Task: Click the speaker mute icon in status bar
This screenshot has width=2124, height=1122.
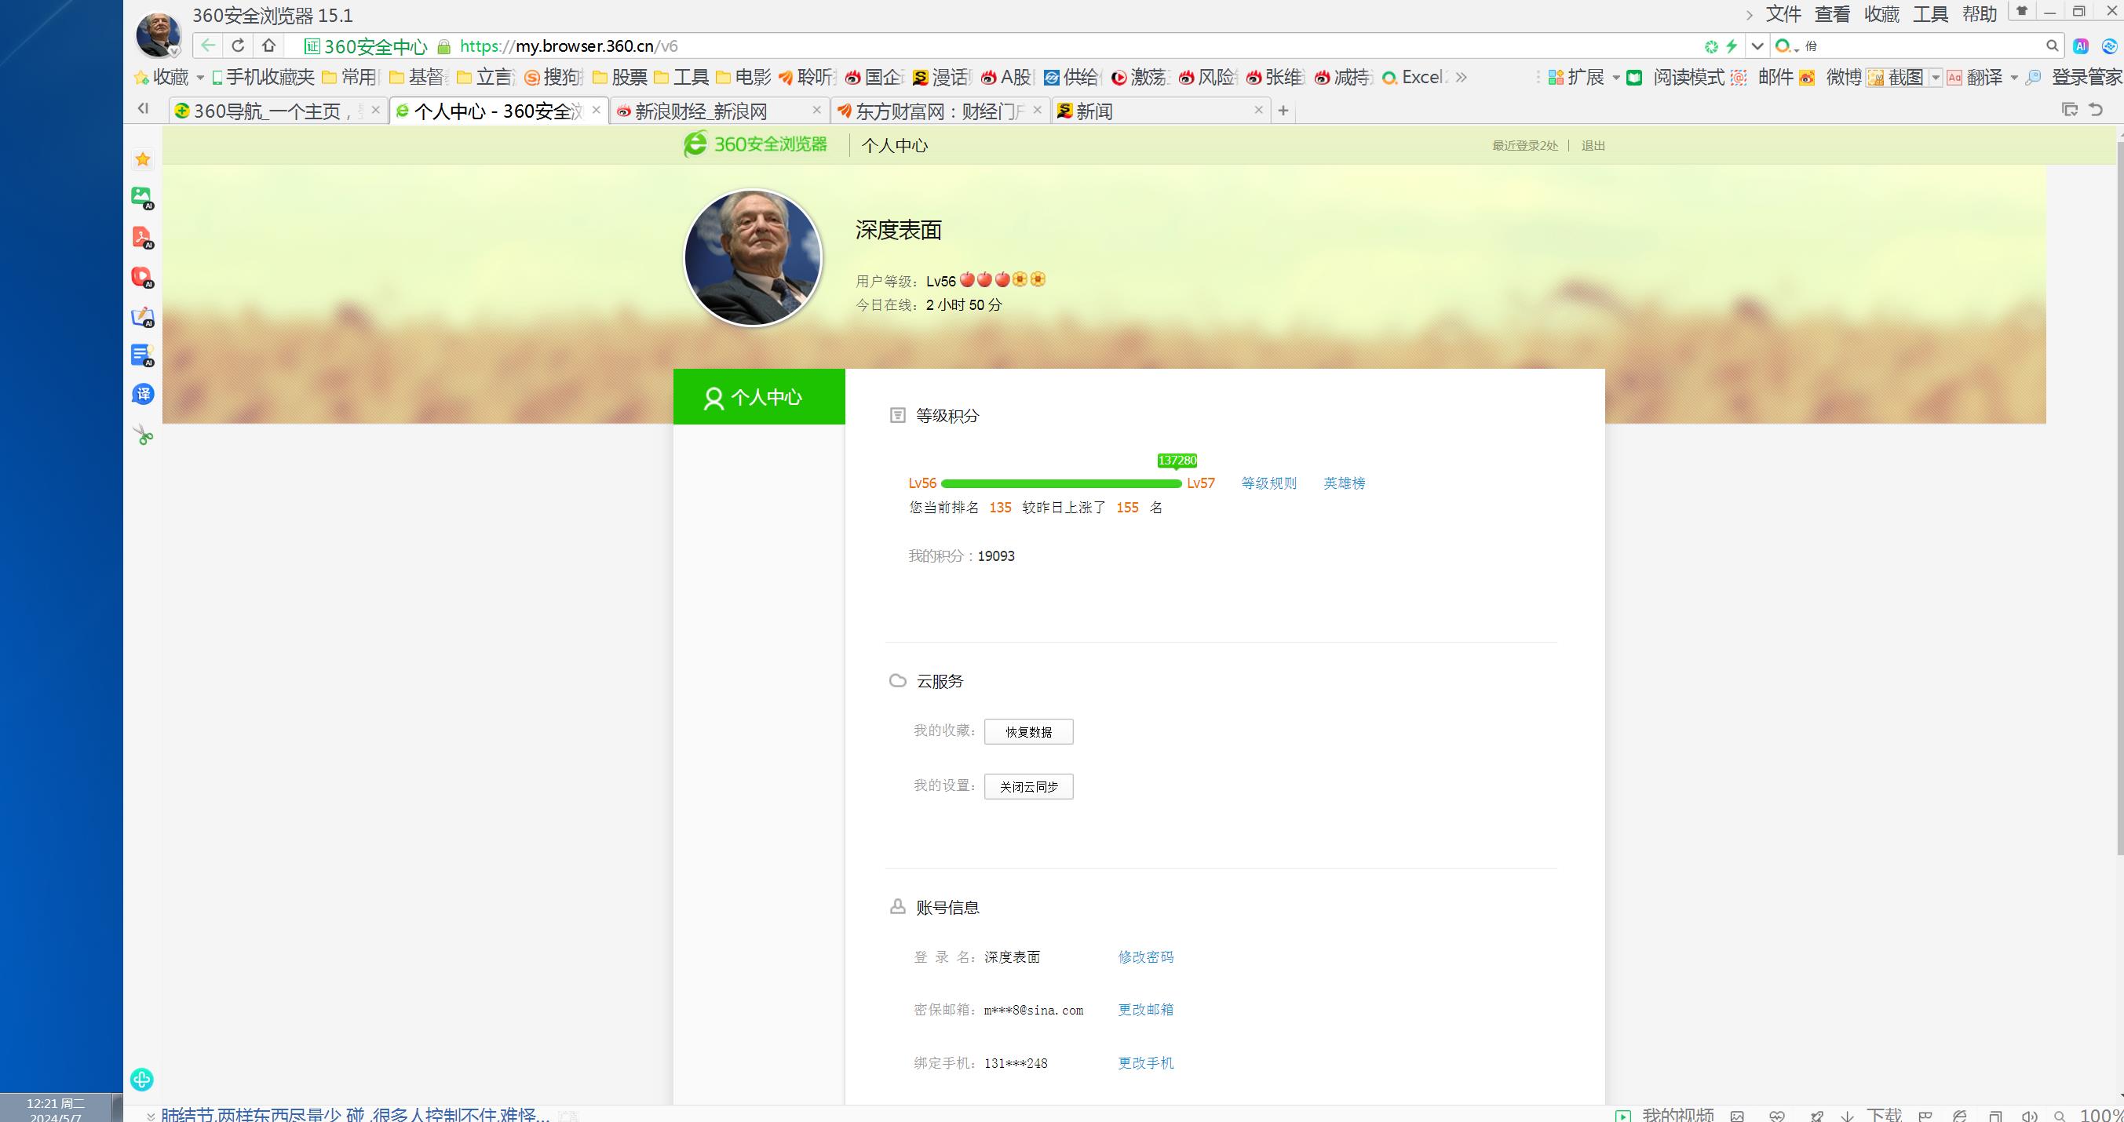Action: point(2029,1116)
